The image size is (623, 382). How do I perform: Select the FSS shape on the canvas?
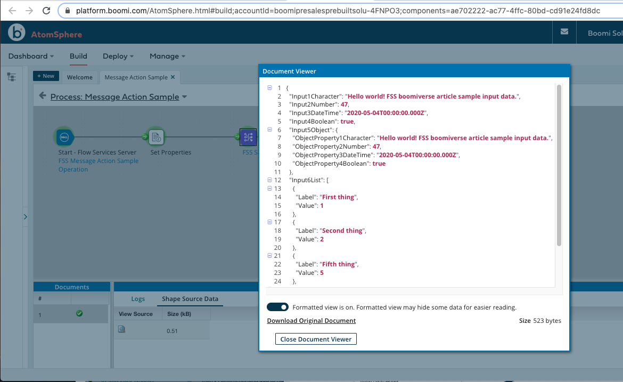(x=248, y=137)
